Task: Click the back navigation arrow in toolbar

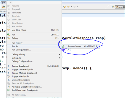Action: (x=68, y=7)
